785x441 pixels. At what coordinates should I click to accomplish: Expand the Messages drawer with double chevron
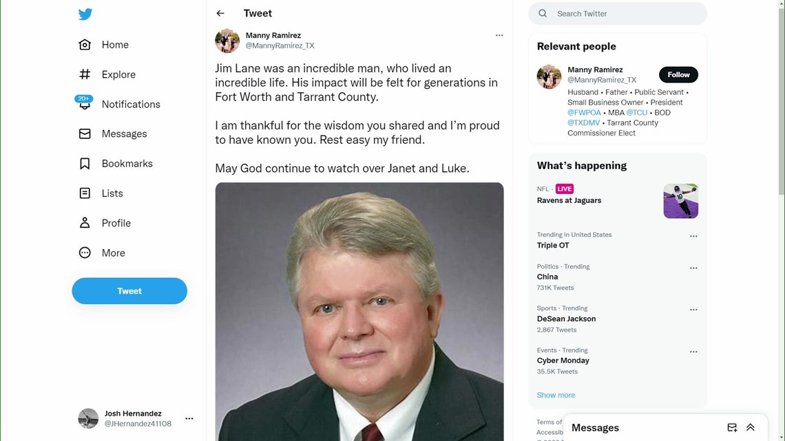click(751, 428)
